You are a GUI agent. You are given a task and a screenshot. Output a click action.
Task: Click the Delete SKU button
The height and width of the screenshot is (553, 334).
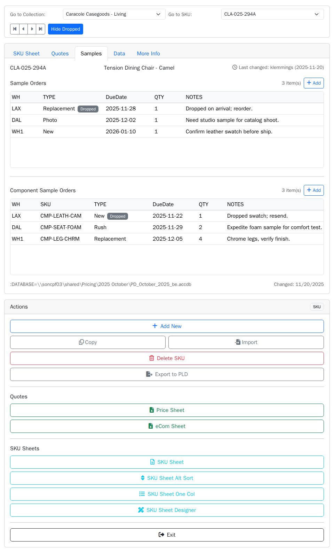click(167, 358)
